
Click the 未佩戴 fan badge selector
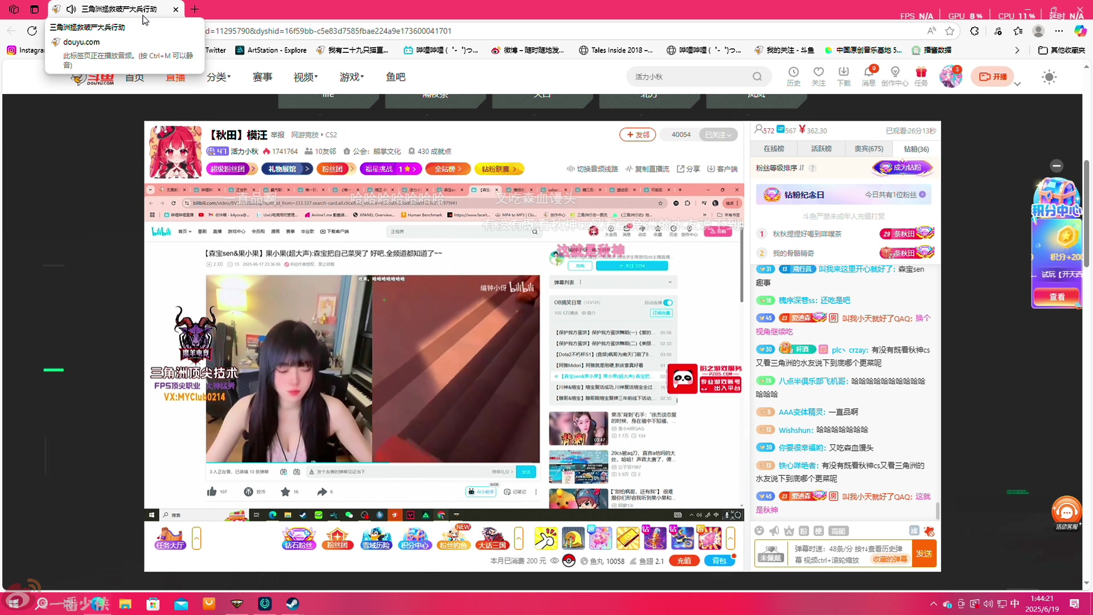pos(771,553)
